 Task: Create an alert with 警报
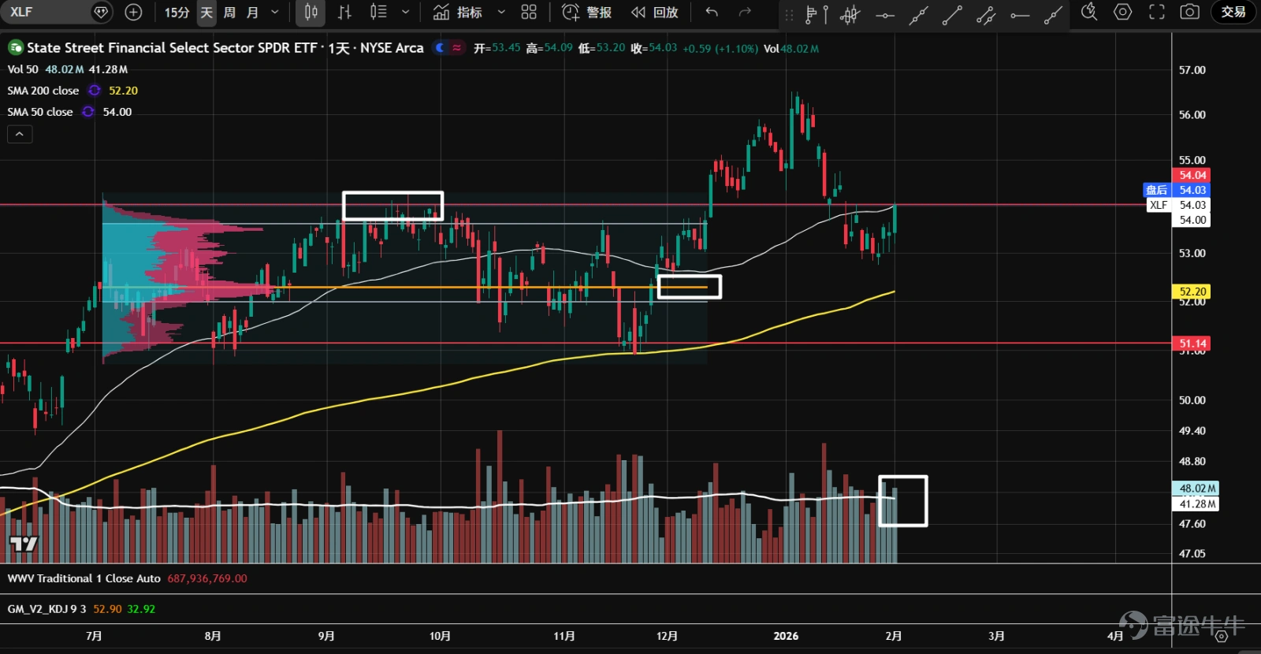tap(587, 12)
